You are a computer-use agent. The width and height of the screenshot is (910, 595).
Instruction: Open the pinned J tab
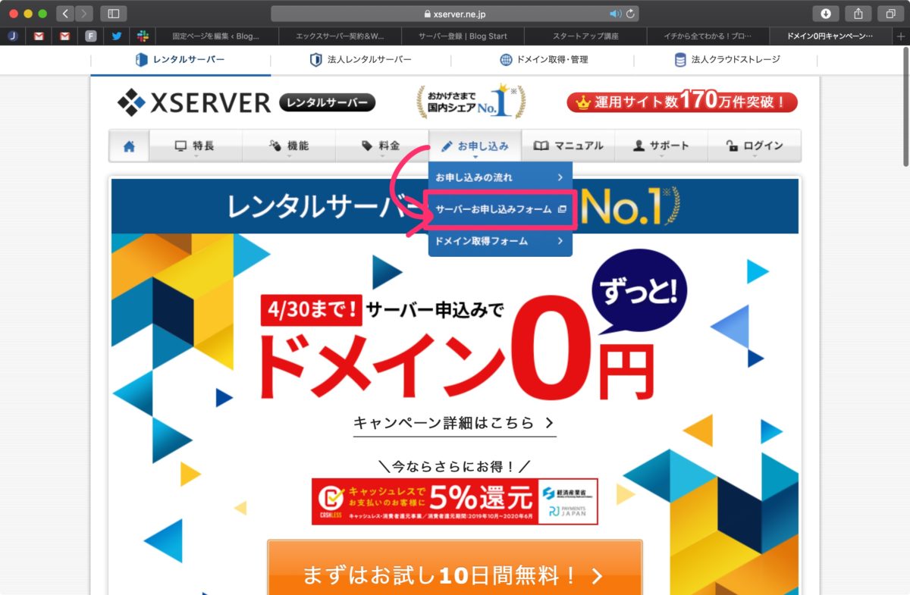[13, 36]
